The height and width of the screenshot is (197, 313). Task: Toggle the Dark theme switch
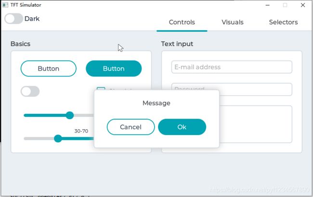point(14,19)
